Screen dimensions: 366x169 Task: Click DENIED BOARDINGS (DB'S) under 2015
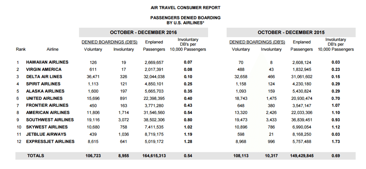tap(257, 42)
